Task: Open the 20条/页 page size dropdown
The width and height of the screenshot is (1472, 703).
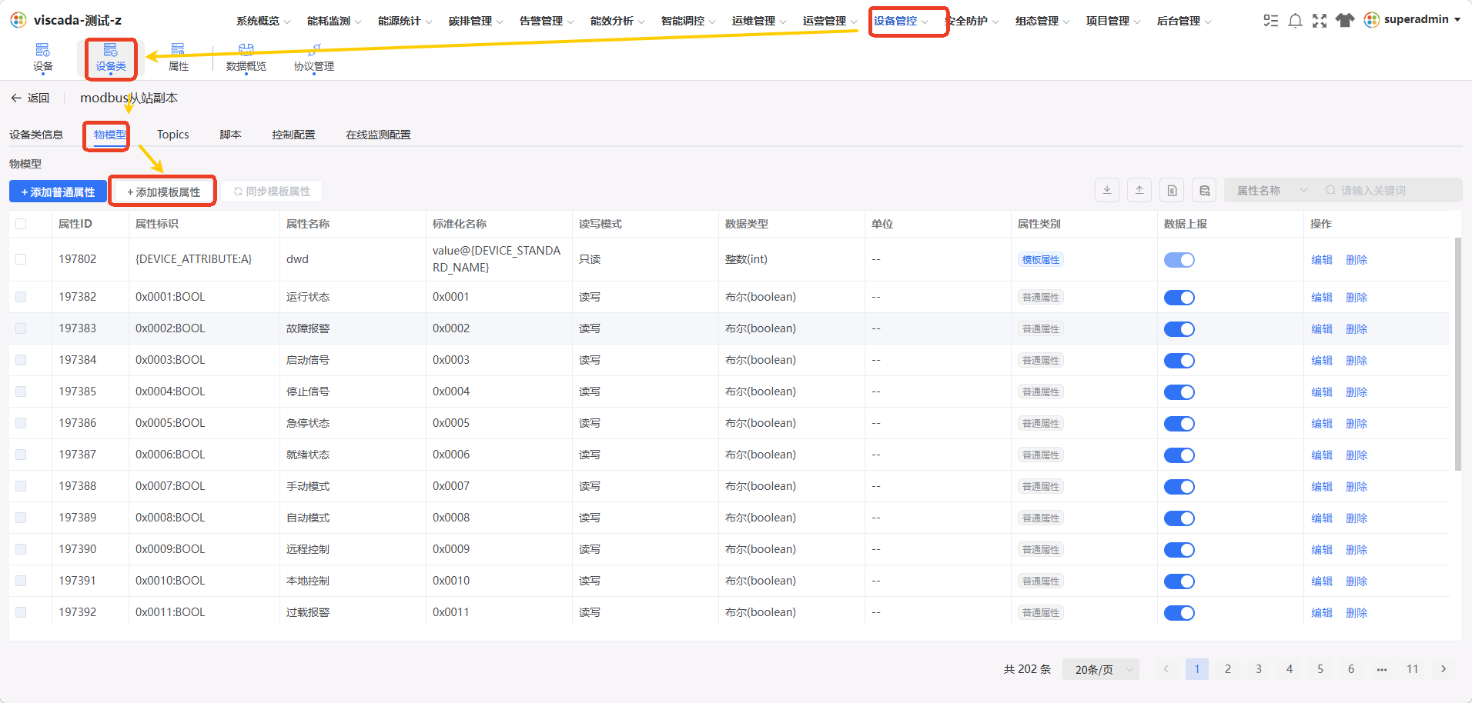Action: point(1100,669)
